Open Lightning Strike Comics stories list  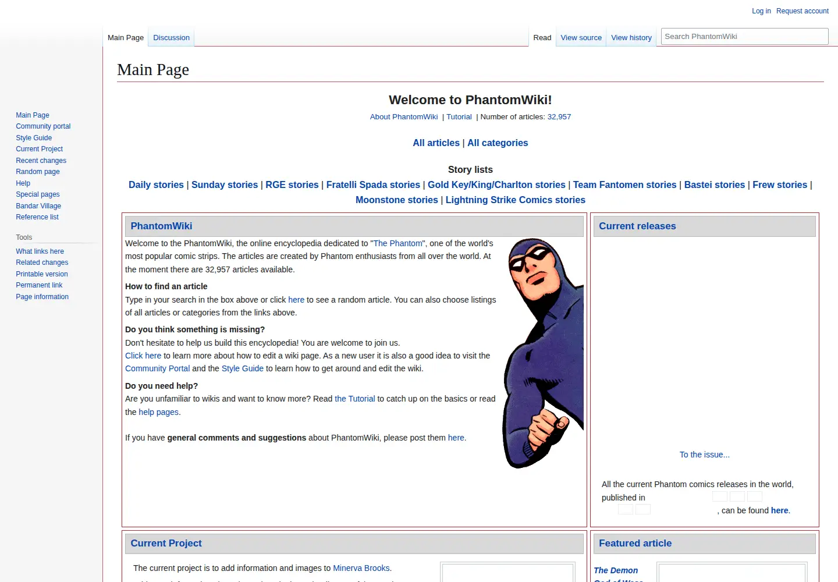pos(516,200)
